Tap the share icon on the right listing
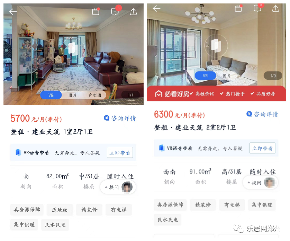This screenshot has height=241, width=290. [275, 9]
